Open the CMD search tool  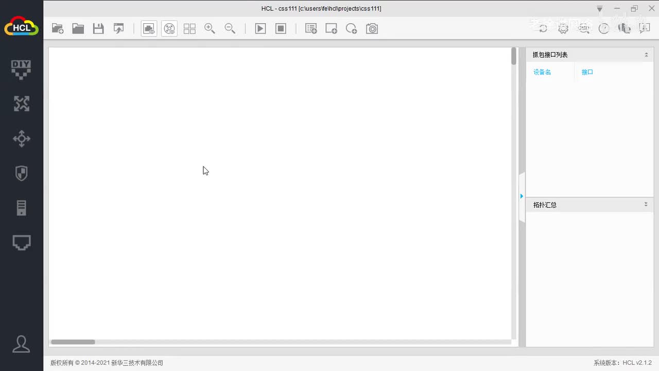(x=584, y=29)
